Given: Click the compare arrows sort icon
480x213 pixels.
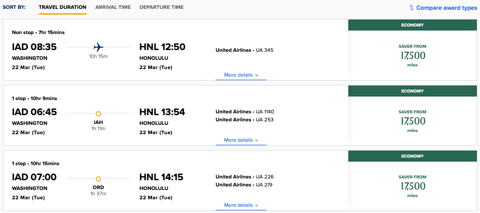Looking at the screenshot, I should pos(411,8).
